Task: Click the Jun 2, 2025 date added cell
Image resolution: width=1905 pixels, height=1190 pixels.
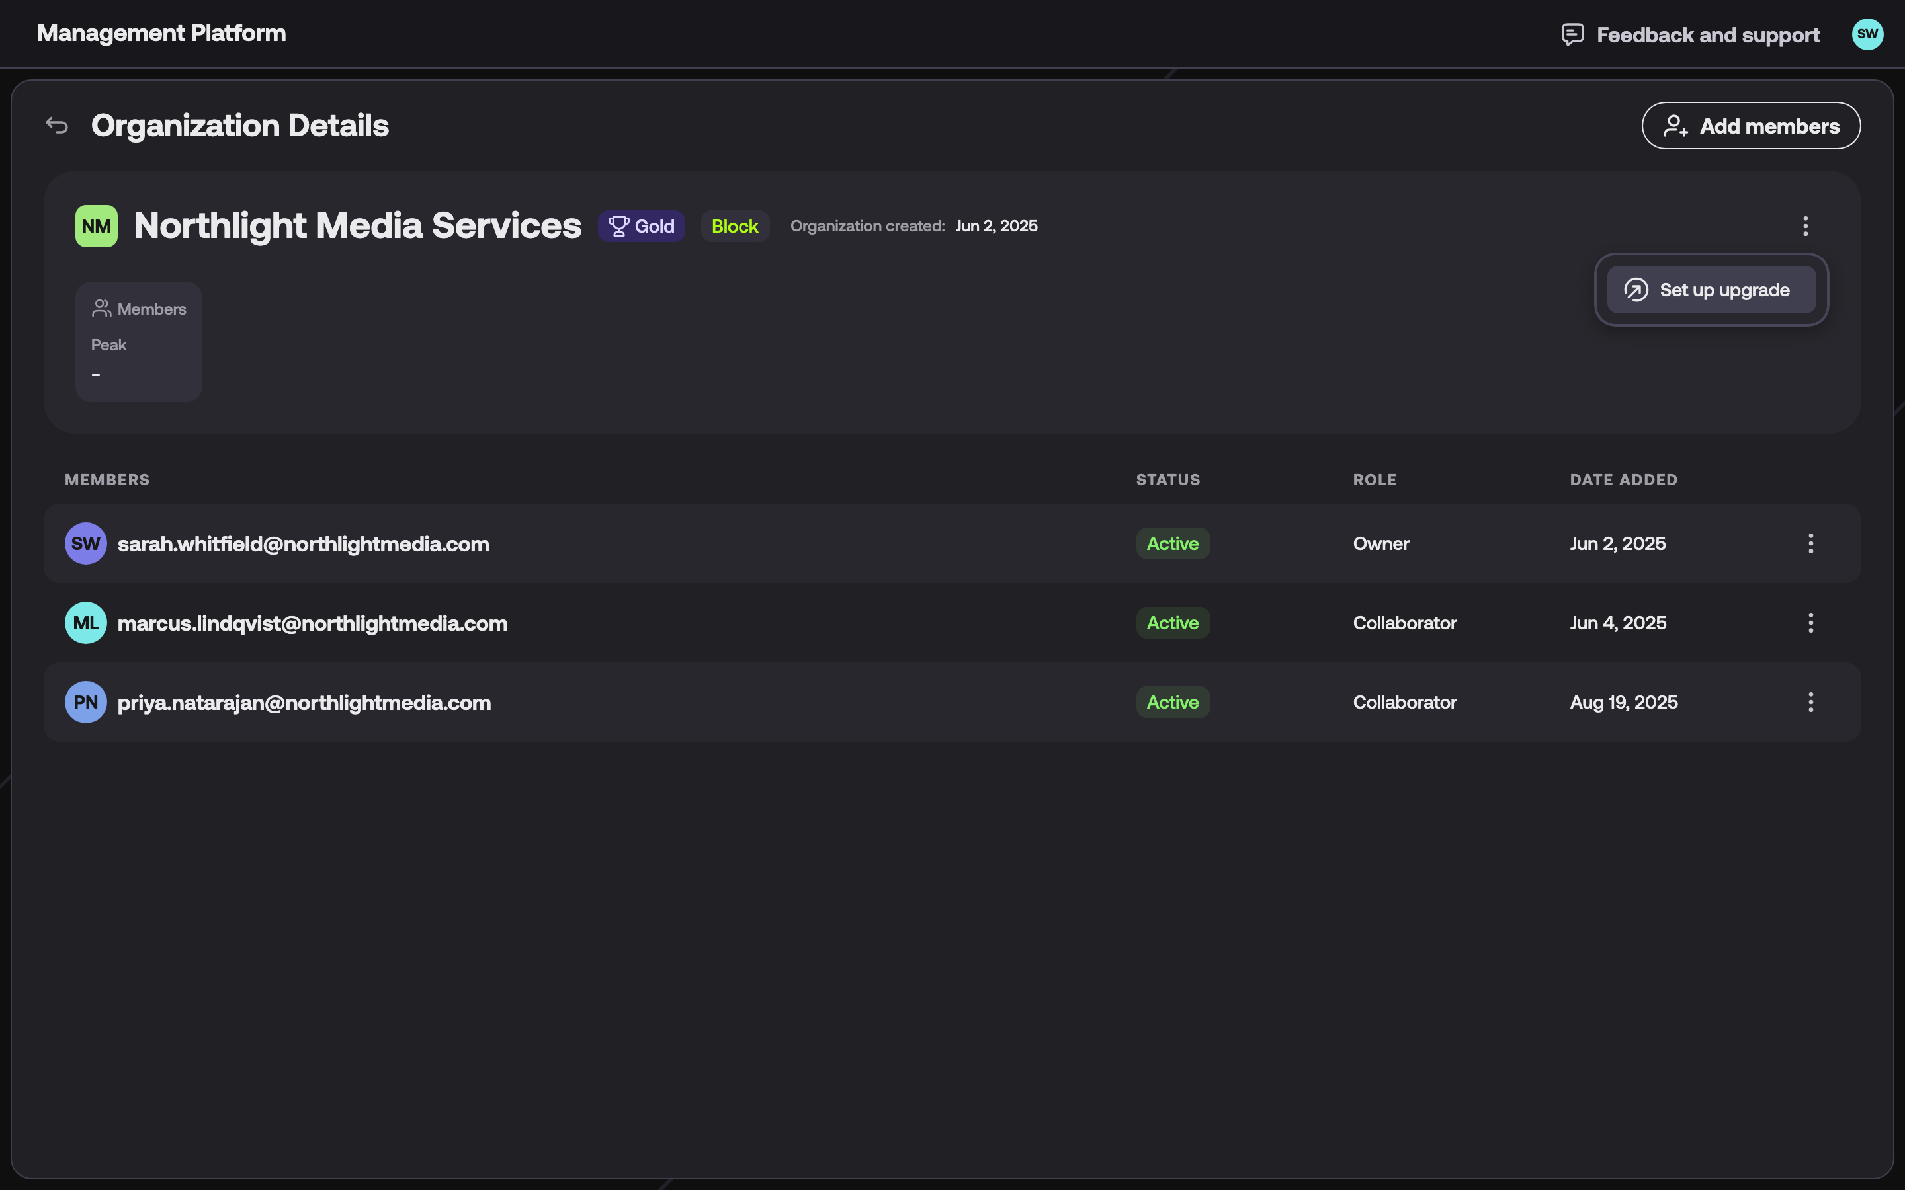Action: point(1618,543)
